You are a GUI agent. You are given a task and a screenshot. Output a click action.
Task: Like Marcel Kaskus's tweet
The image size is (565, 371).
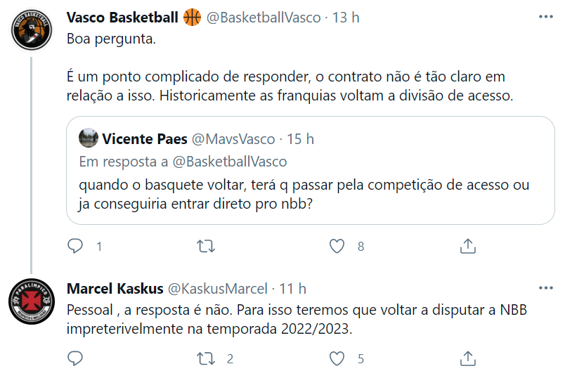pos(337,358)
